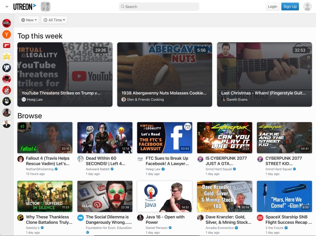The width and height of the screenshot is (316, 236).
Task: Open Fallout 4 Travis Helps Rescue Vadim thumbnail
Action: [x=45, y=138]
